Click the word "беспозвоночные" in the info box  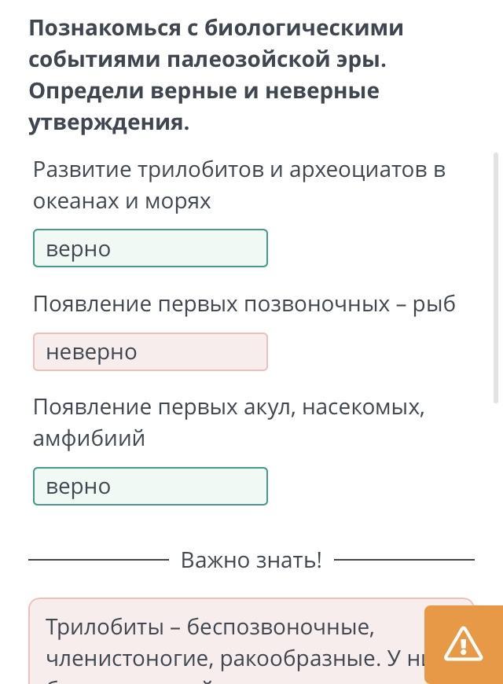click(281, 627)
